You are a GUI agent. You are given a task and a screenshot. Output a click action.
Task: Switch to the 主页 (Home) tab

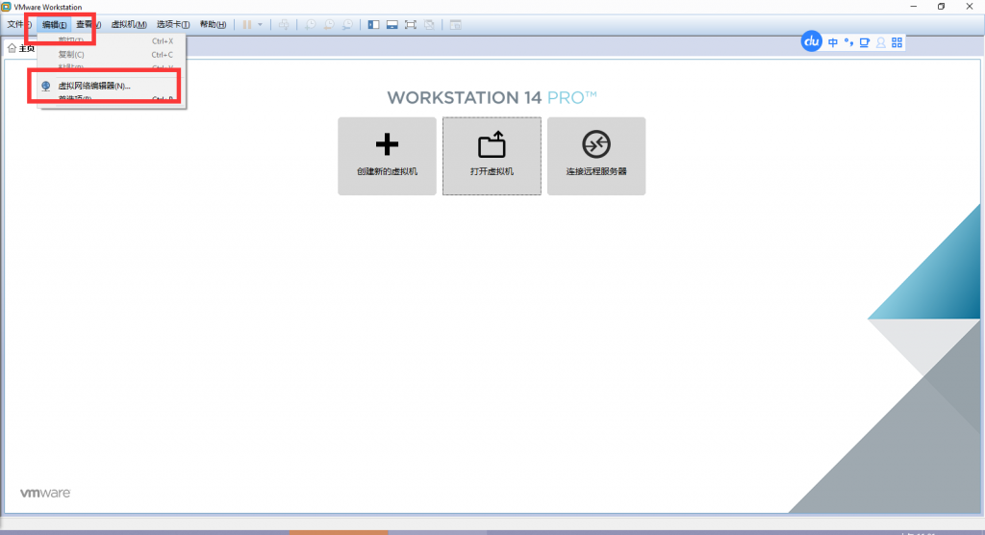tap(21, 48)
